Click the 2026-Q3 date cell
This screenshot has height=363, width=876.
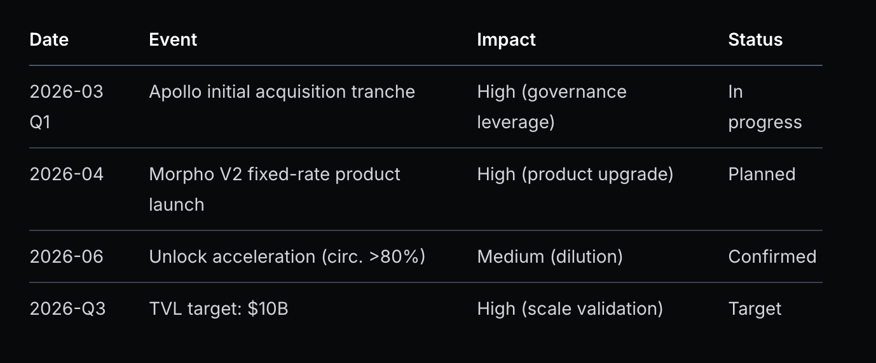coord(67,309)
